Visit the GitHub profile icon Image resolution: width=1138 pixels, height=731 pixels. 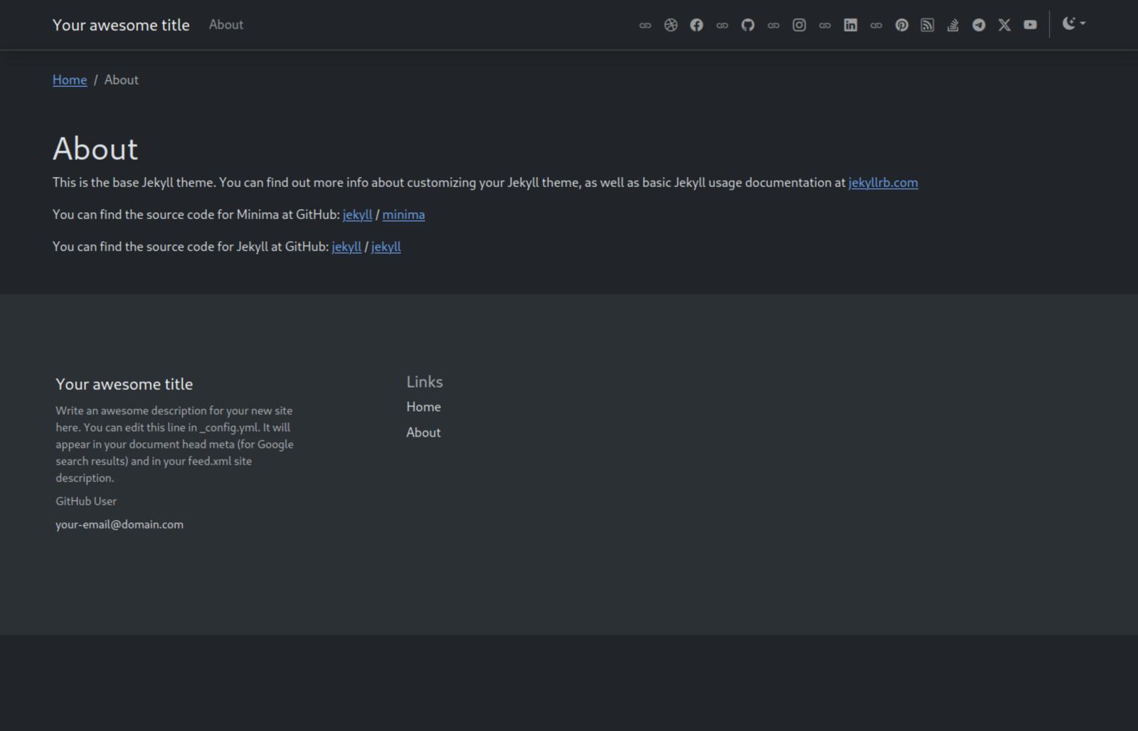coord(748,25)
